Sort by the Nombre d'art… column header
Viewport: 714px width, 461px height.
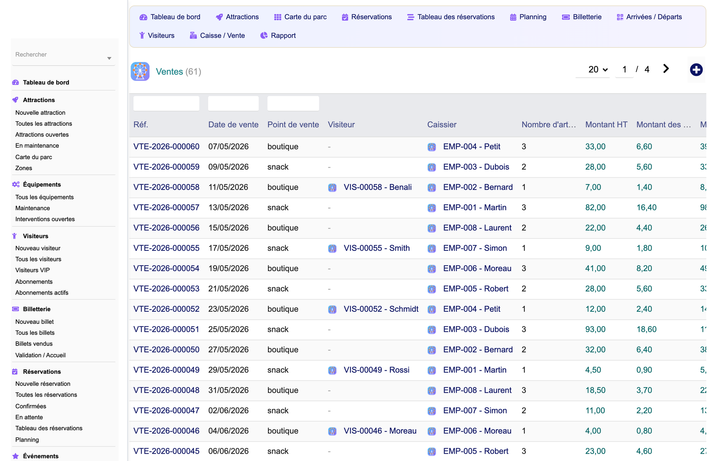coord(549,125)
